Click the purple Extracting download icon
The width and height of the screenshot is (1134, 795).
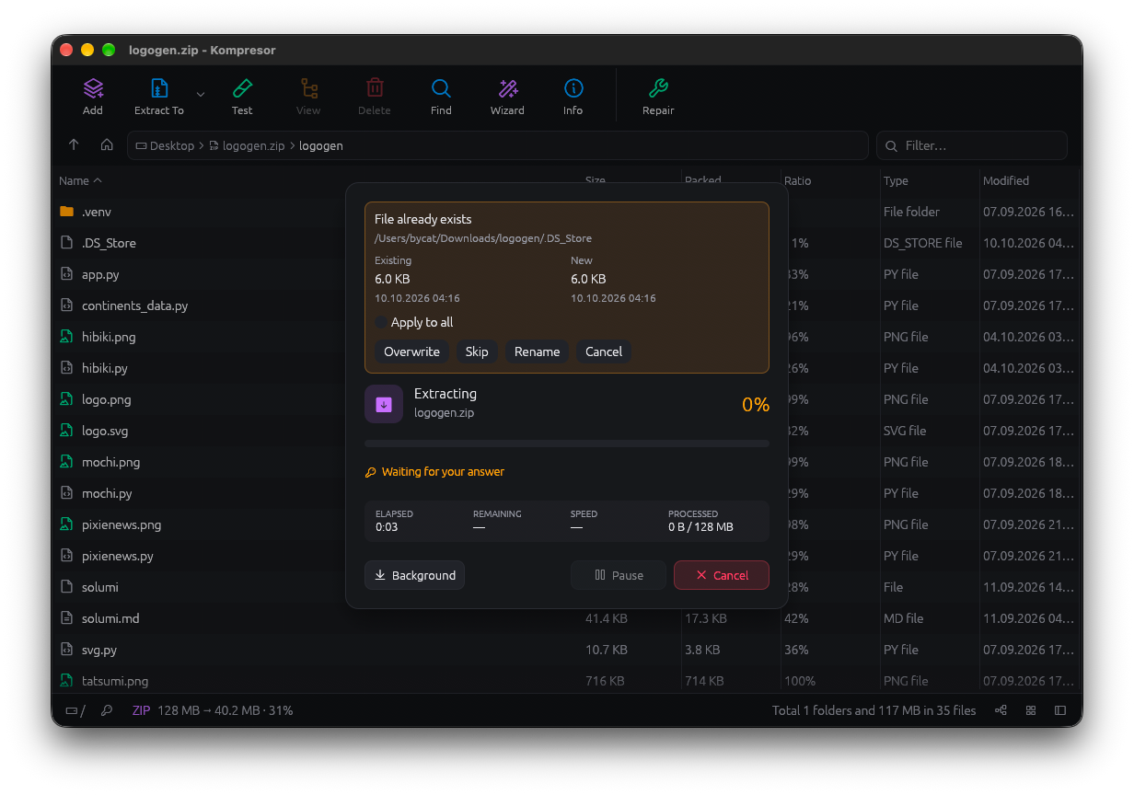pos(384,404)
